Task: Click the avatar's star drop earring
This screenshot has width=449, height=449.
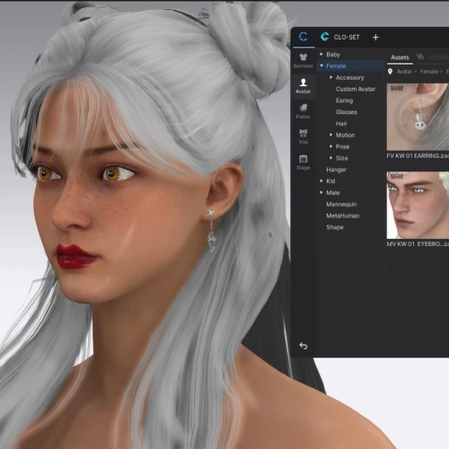Action: (211, 231)
